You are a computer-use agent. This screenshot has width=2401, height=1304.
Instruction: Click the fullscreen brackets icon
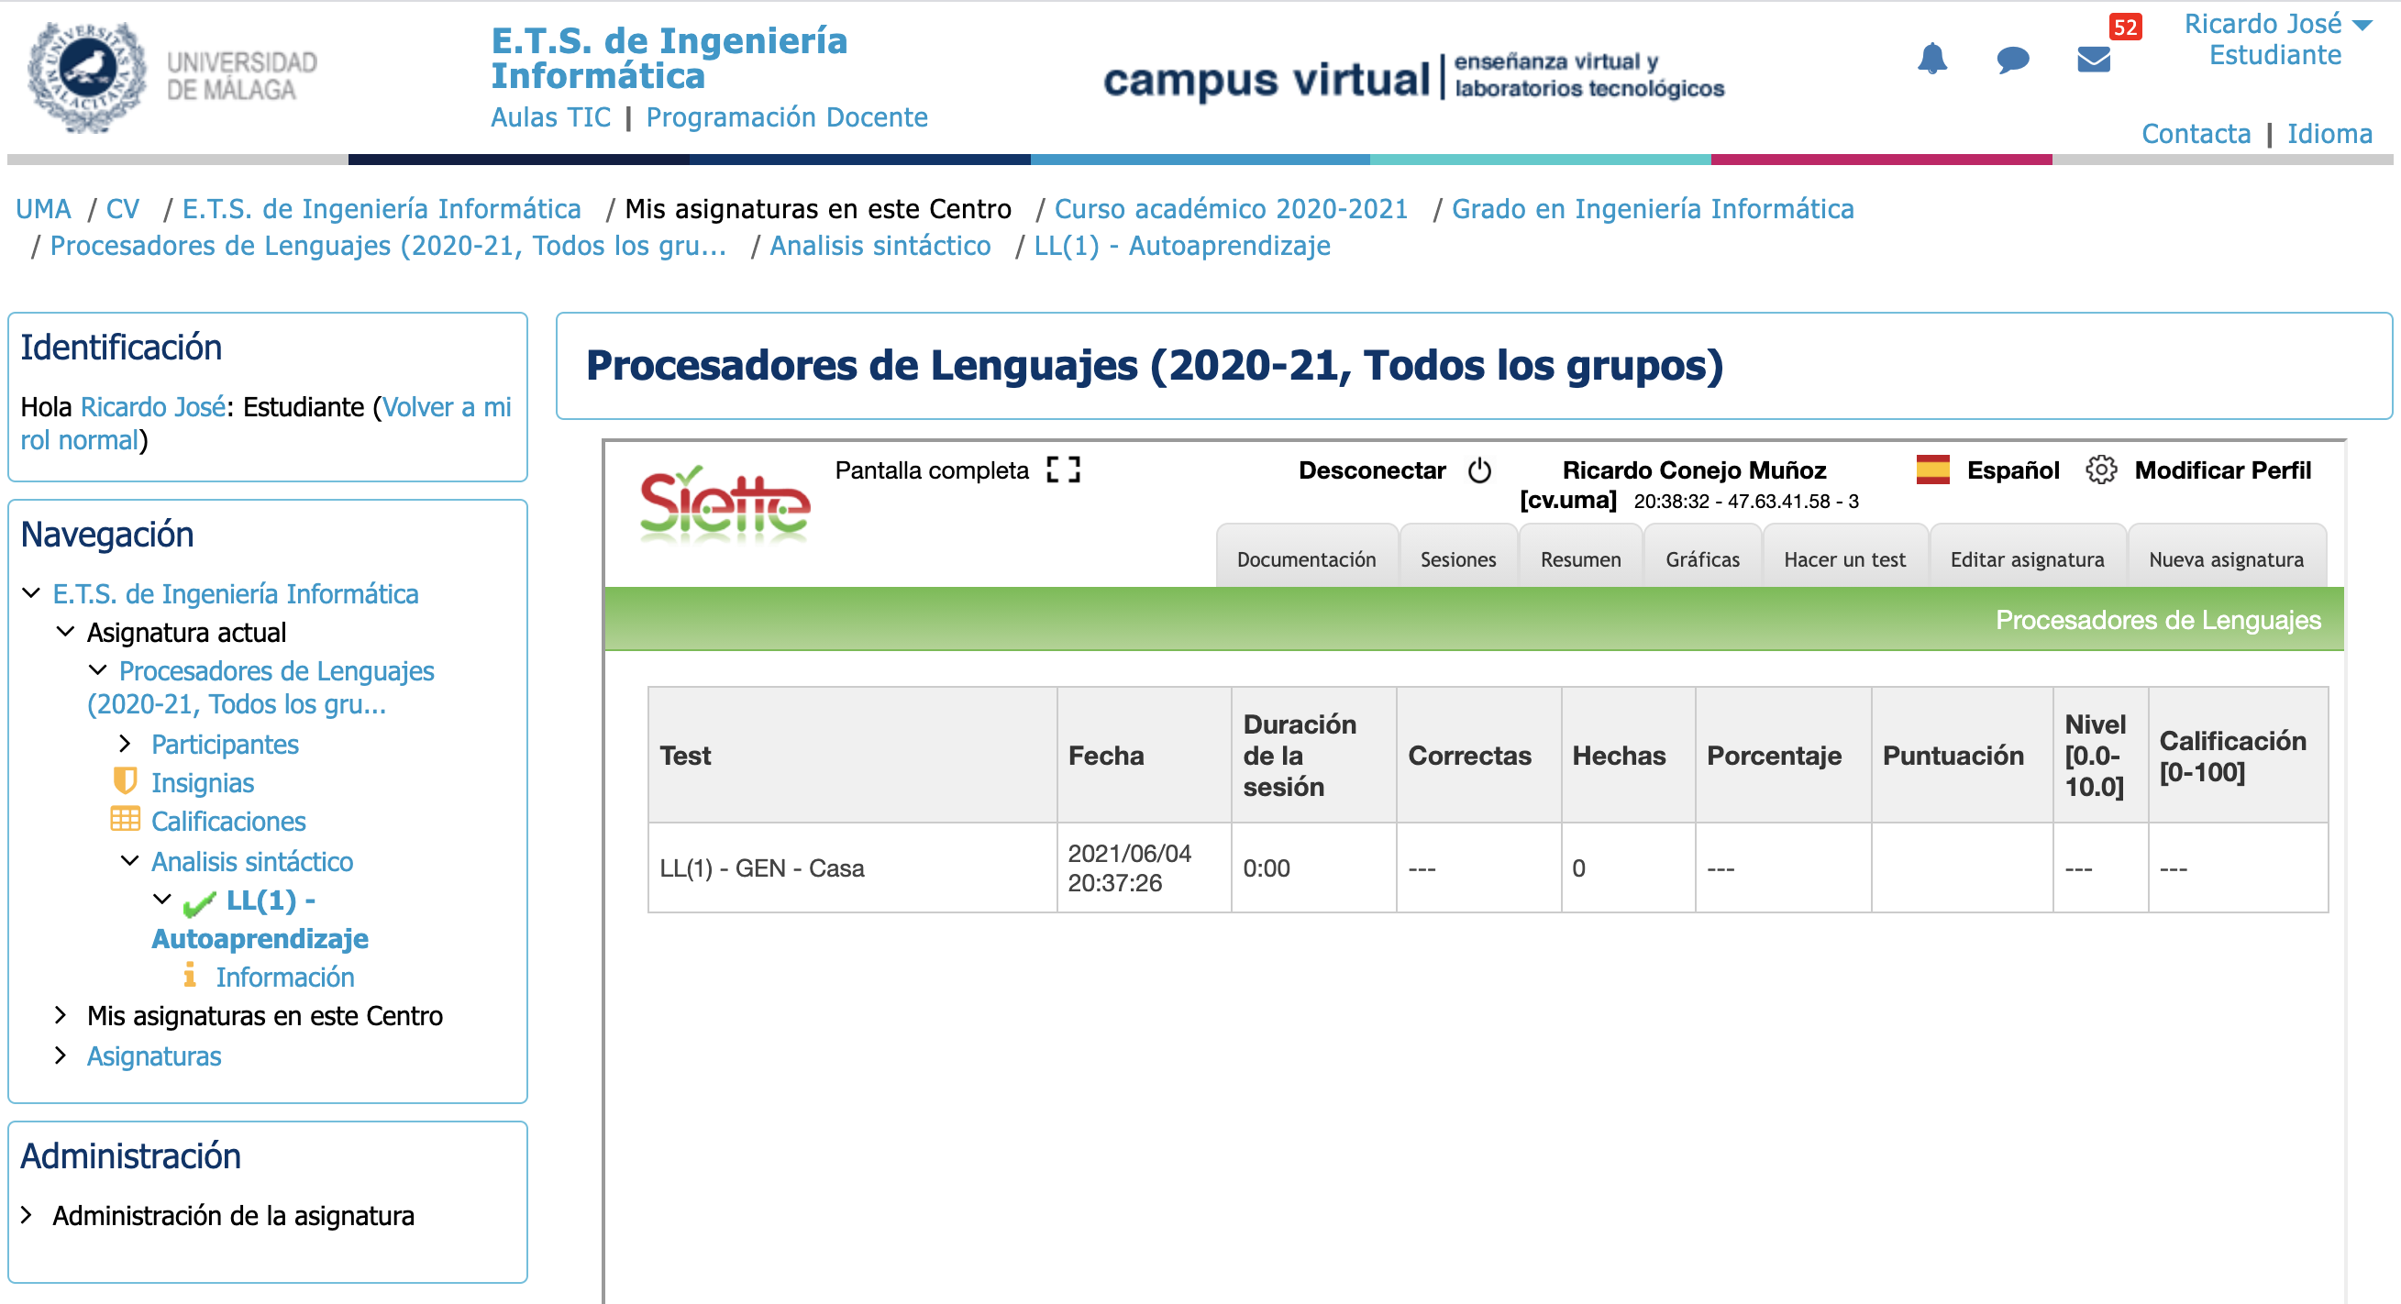(x=1063, y=469)
